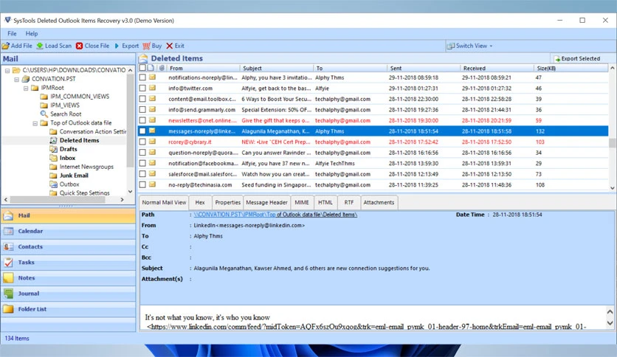Click folder tree right scroll arrow
Viewport: 617px width, 357px height.
click(122, 200)
